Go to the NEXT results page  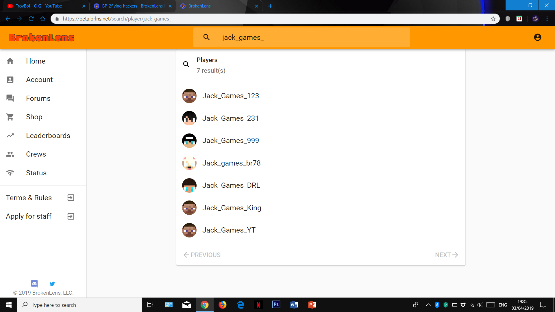pos(446,255)
